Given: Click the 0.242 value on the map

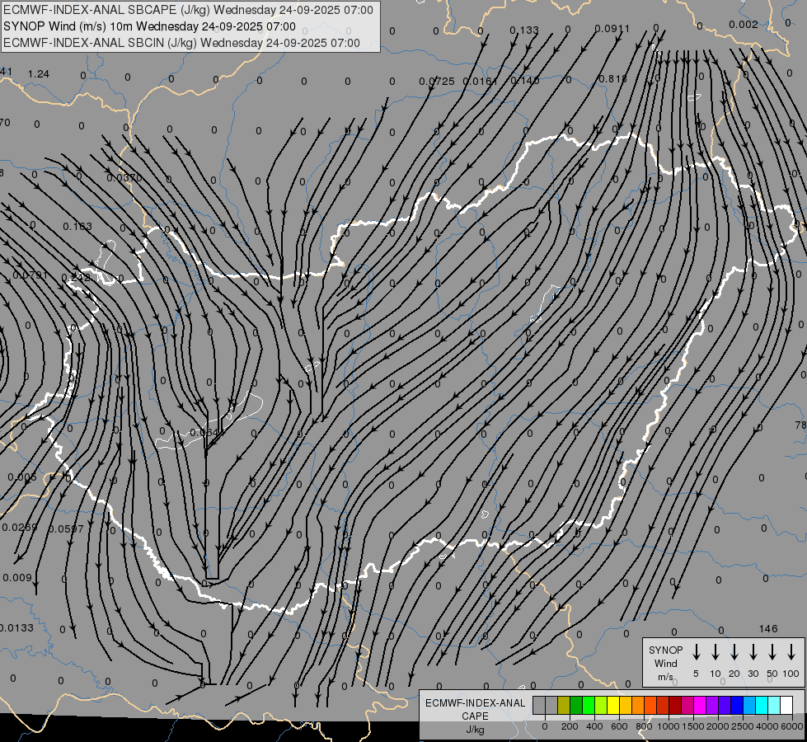Looking at the screenshot, I should click(76, 278).
